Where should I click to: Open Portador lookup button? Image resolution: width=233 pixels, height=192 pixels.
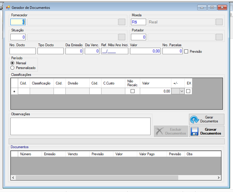(x=219, y=37)
